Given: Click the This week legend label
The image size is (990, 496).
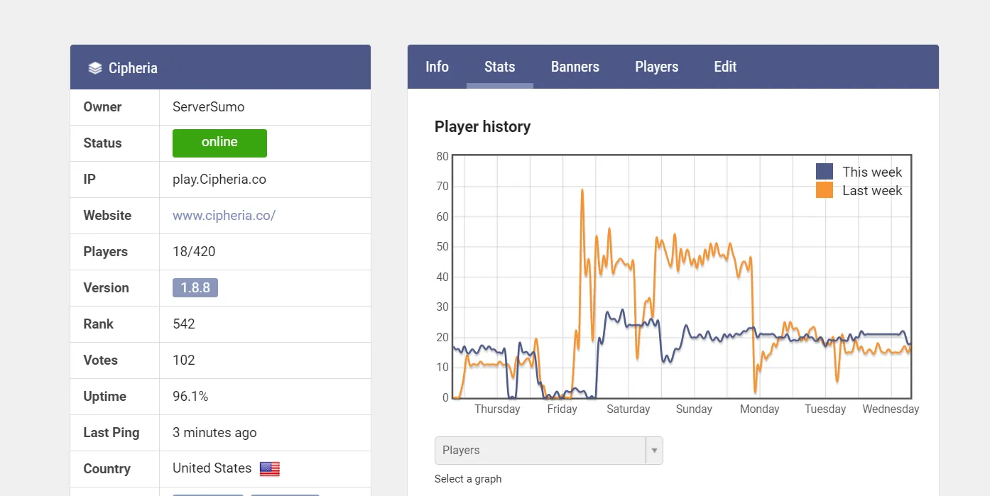Looking at the screenshot, I should [872, 172].
